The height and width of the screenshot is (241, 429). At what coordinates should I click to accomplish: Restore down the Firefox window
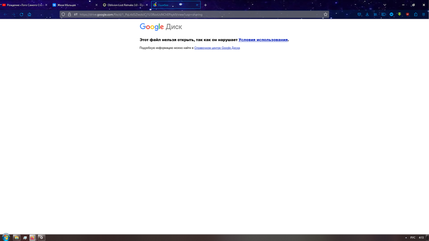coord(414,5)
